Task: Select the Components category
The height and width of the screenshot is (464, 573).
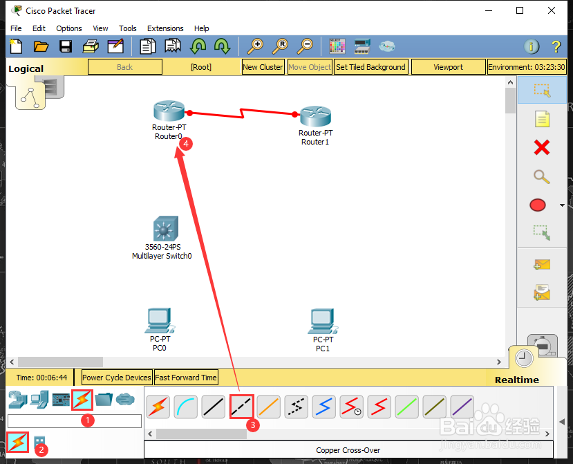Action: point(61,399)
